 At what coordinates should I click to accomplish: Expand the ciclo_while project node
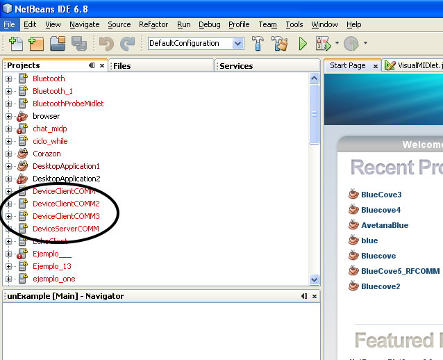(8, 141)
